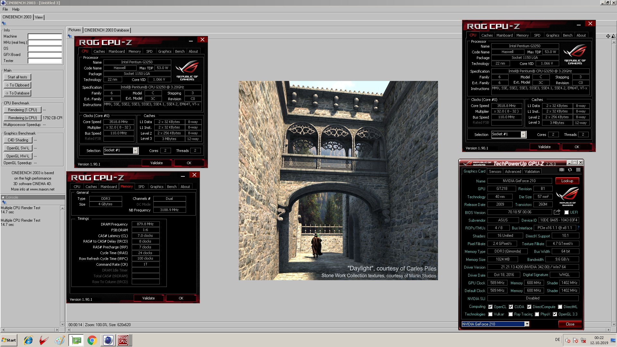Switch to CINEBENCH via its taskbar icon
617x347 pixels.
pyautogui.click(x=108, y=340)
